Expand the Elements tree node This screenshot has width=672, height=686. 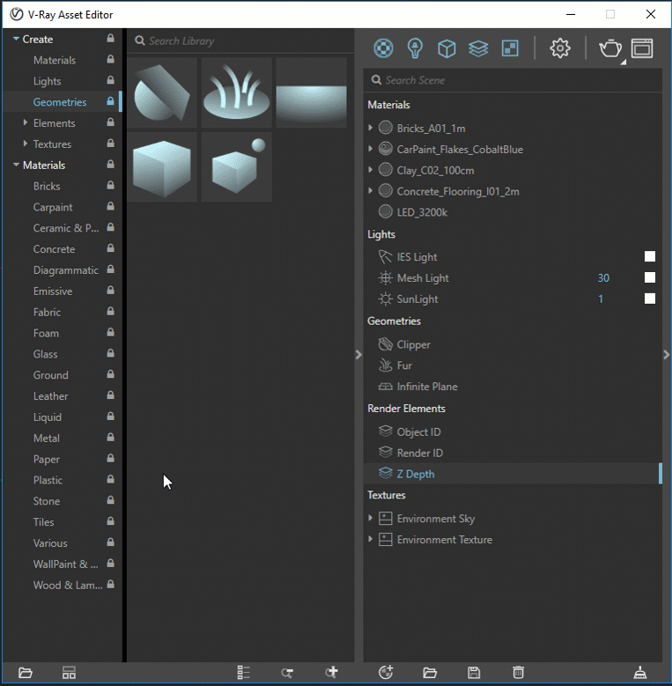[x=26, y=123]
